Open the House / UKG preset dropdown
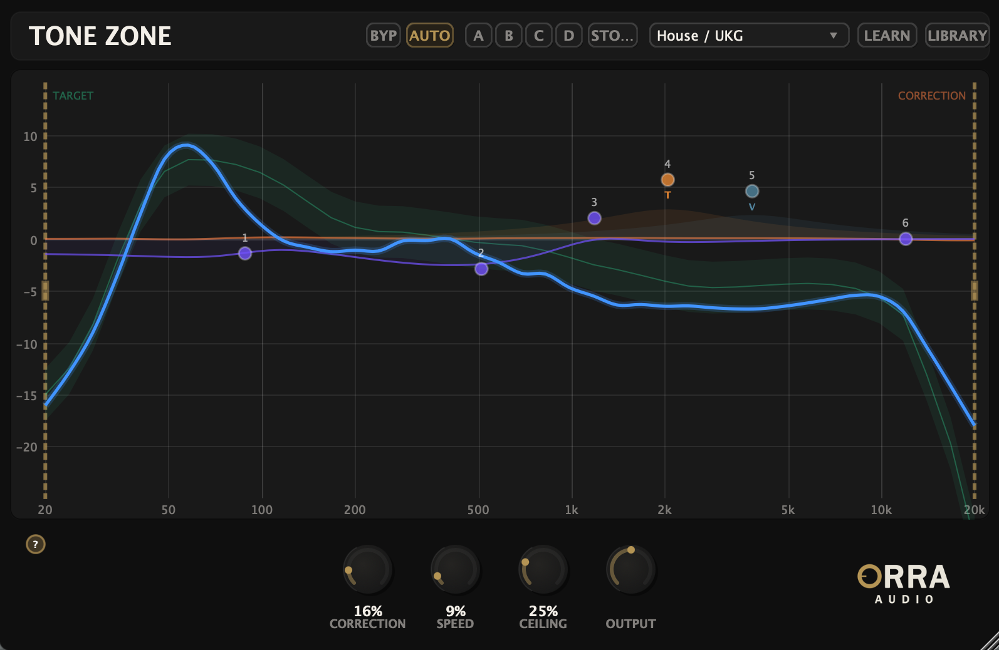This screenshot has width=999, height=650. pos(740,36)
